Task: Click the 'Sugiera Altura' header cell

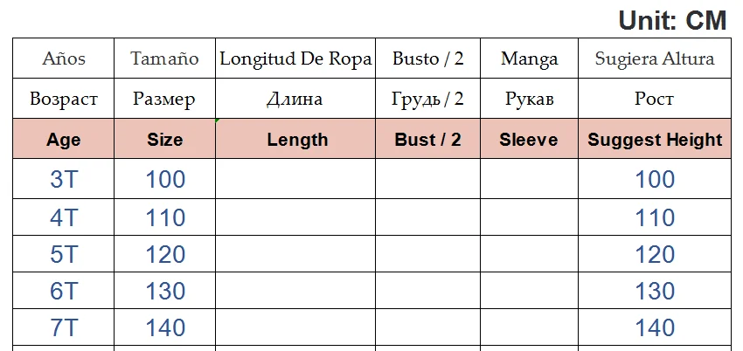Action: coord(655,59)
